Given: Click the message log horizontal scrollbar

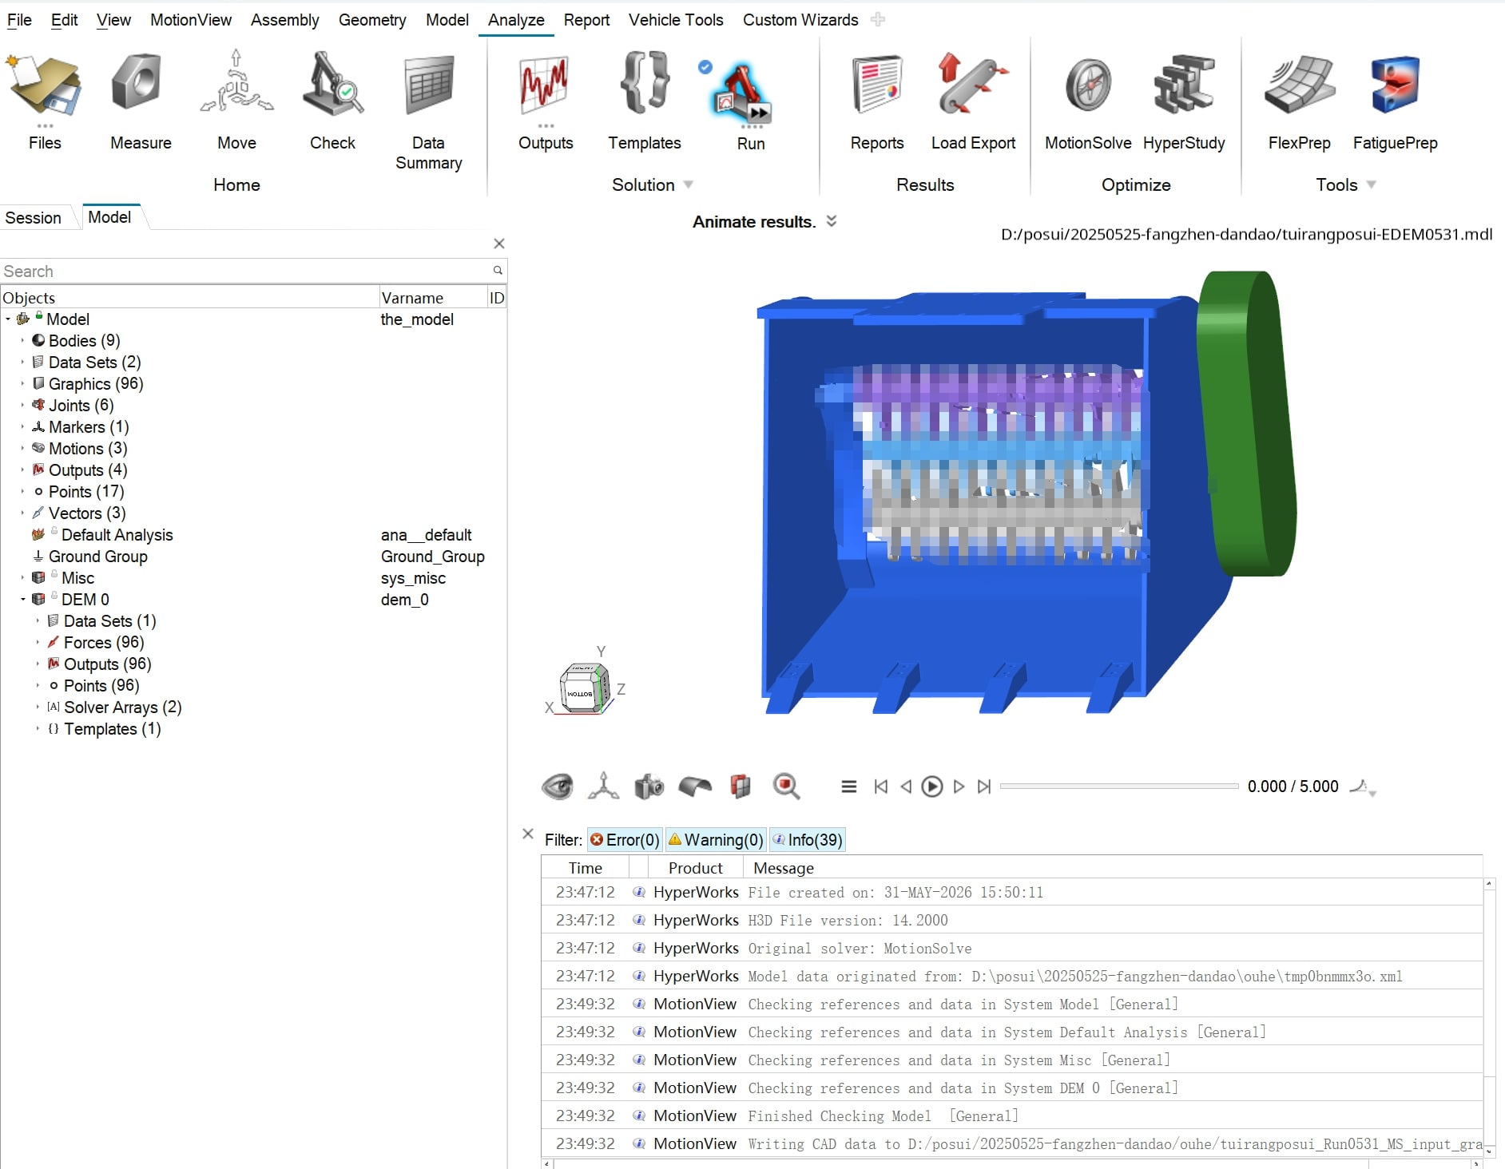Looking at the screenshot, I should tap(1013, 1164).
